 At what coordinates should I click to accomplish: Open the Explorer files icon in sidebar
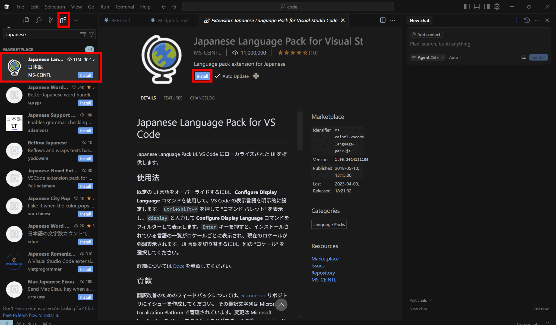point(26,20)
